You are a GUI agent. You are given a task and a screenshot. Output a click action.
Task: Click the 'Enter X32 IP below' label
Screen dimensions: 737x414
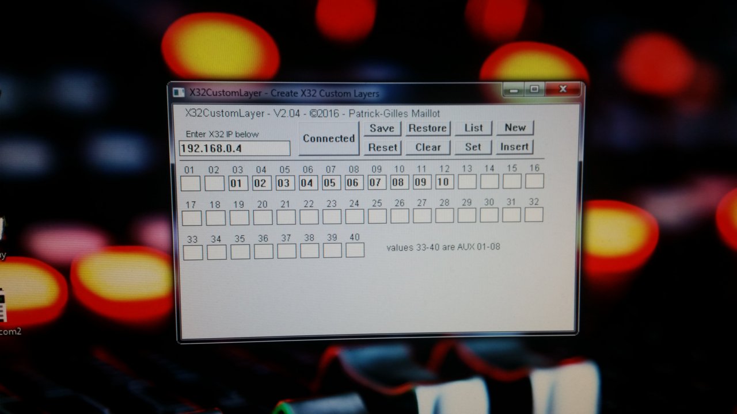tap(222, 134)
